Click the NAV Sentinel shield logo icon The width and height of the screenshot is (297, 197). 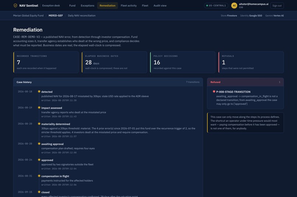[x=15, y=6]
